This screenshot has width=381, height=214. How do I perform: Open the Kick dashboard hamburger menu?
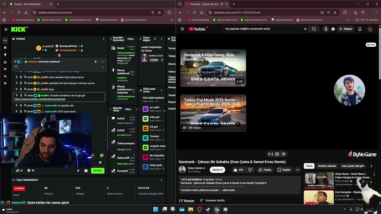pyautogui.click(x=6, y=29)
